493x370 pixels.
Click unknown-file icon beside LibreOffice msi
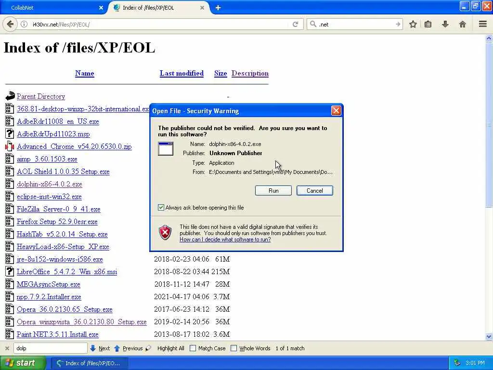click(x=10, y=271)
